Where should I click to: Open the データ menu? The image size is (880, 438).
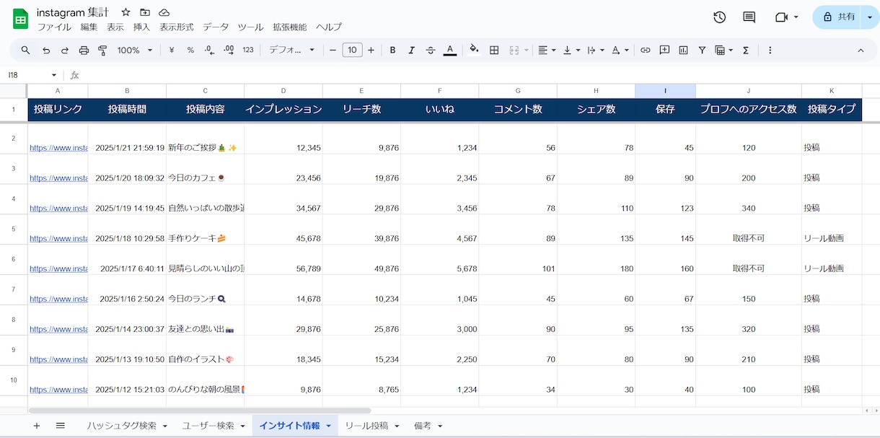coord(216,27)
